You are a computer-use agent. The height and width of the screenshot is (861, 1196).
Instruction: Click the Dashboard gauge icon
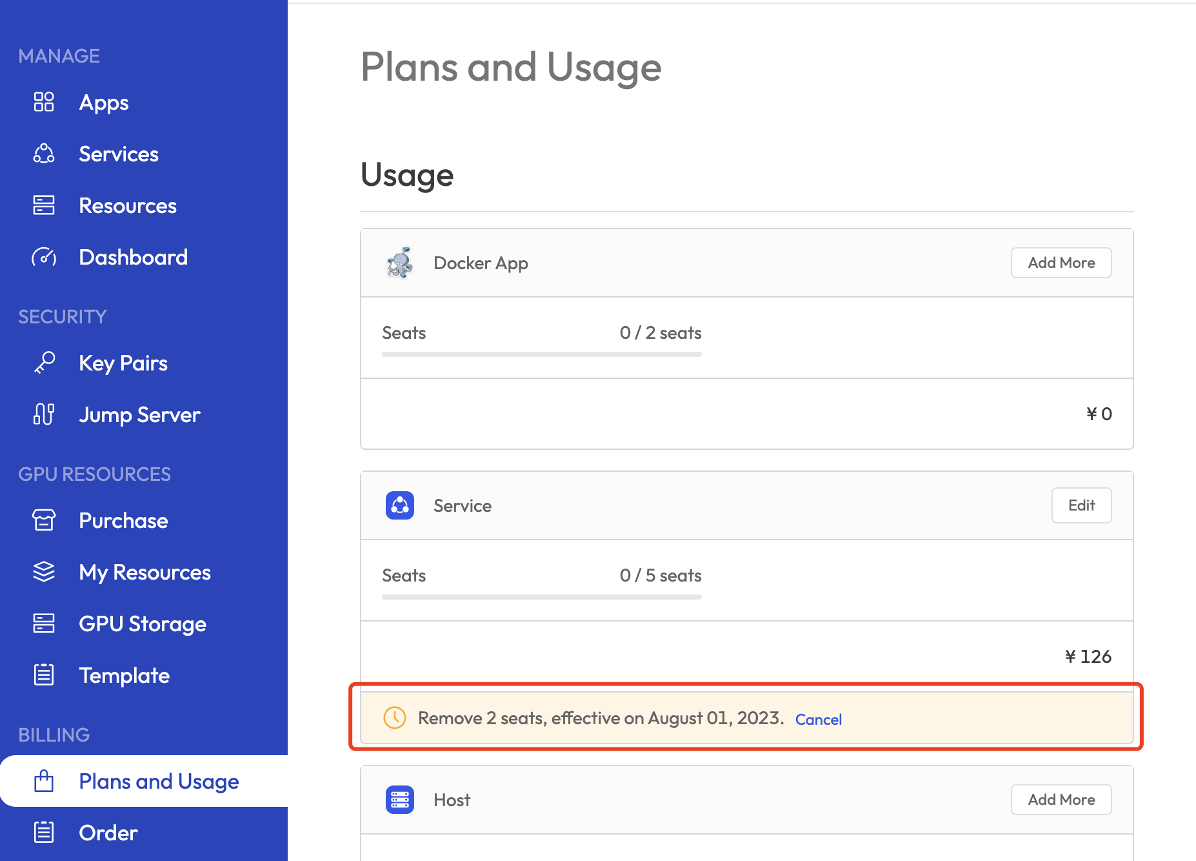click(44, 257)
